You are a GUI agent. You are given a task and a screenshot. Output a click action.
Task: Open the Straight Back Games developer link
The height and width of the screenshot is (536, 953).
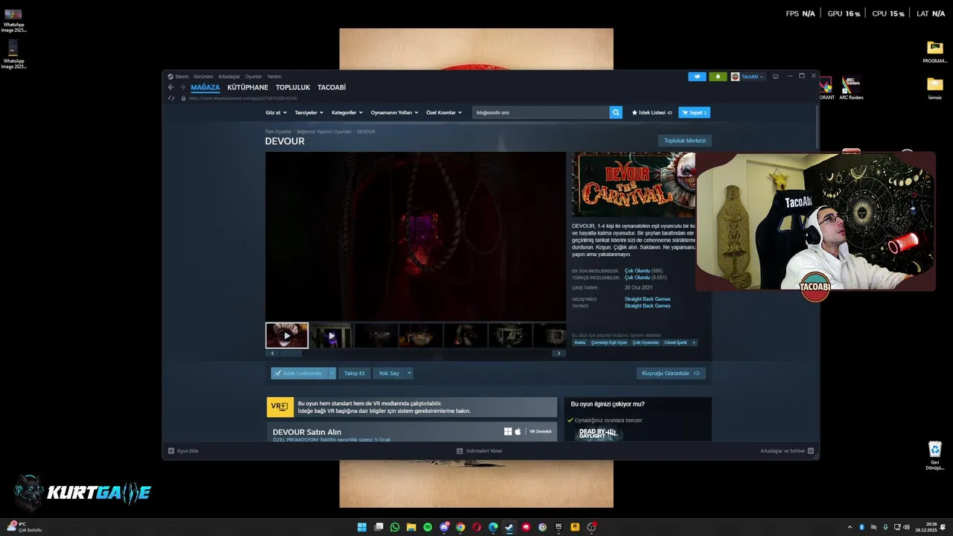pyautogui.click(x=647, y=299)
